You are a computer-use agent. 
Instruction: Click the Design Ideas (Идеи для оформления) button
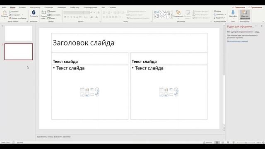(x=245, y=15)
